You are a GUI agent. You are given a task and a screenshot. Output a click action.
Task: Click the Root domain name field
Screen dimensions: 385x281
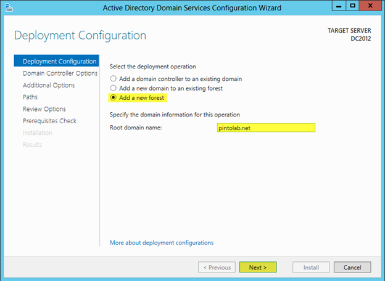pyautogui.click(x=266, y=128)
